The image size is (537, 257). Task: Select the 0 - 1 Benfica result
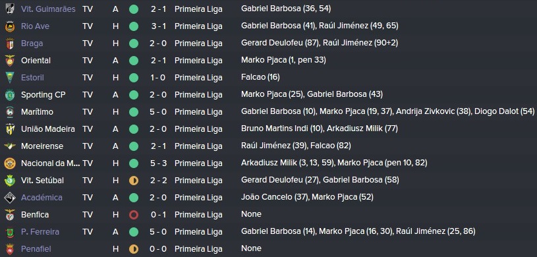coord(158,215)
